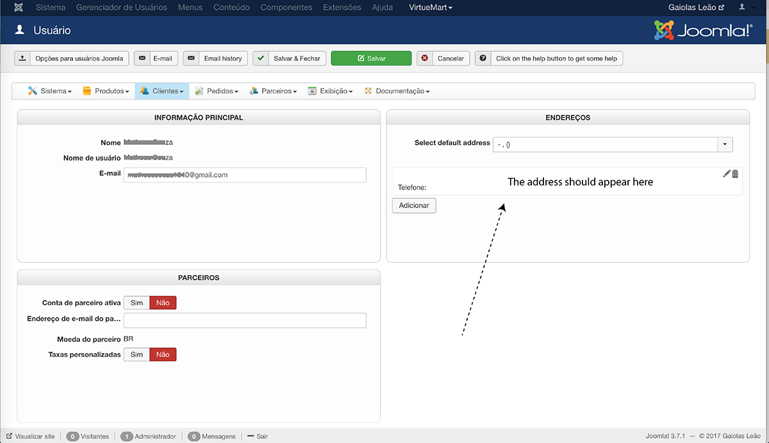
Task: Open the Select default address dropdown arrow
Action: click(725, 145)
